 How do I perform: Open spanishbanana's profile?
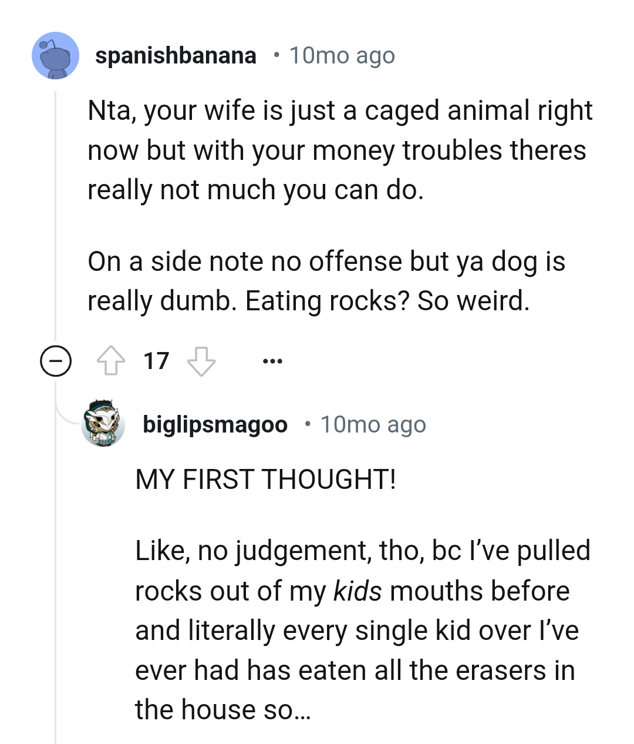[x=176, y=55]
